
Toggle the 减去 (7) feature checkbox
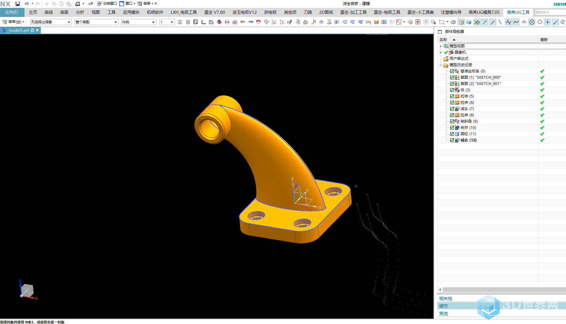click(452, 109)
